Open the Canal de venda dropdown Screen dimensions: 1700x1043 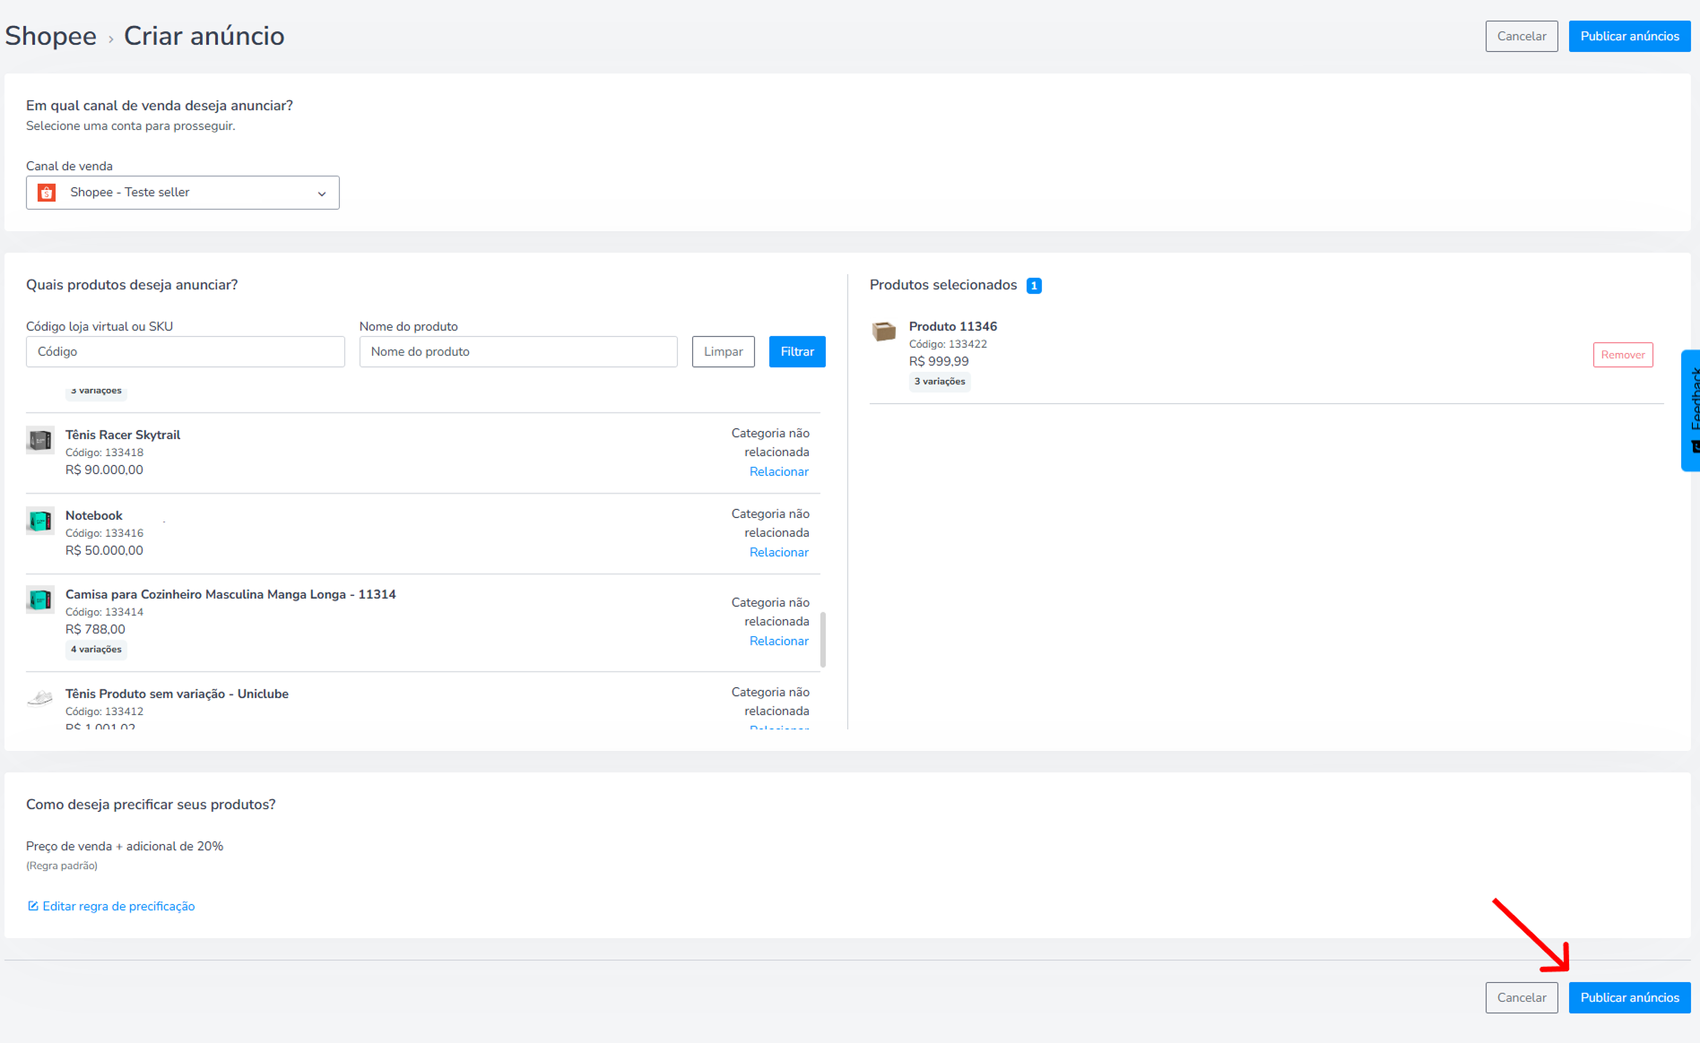point(183,193)
